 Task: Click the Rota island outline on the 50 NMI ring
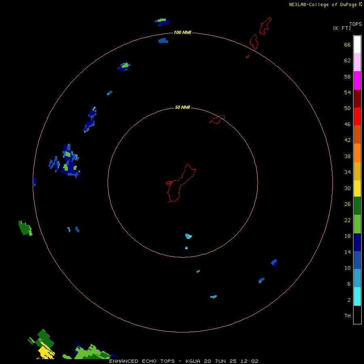217,119
